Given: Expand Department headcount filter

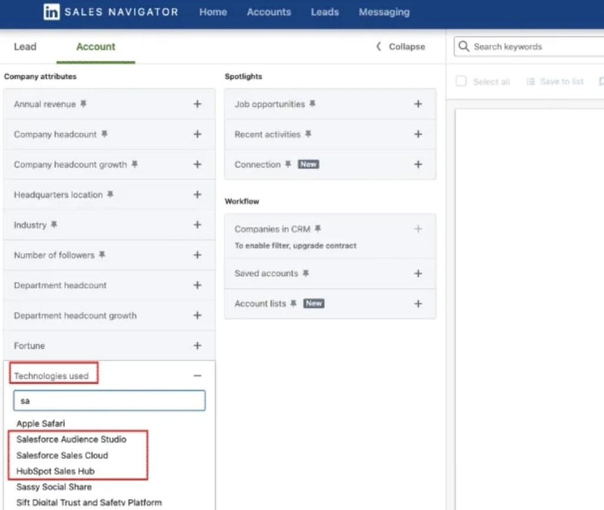Looking at the screenshot, I should tap(197, 285).
